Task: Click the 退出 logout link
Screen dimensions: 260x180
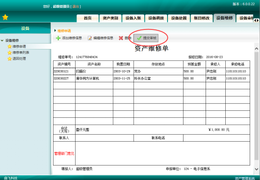Action: click(x=76, y=7)
